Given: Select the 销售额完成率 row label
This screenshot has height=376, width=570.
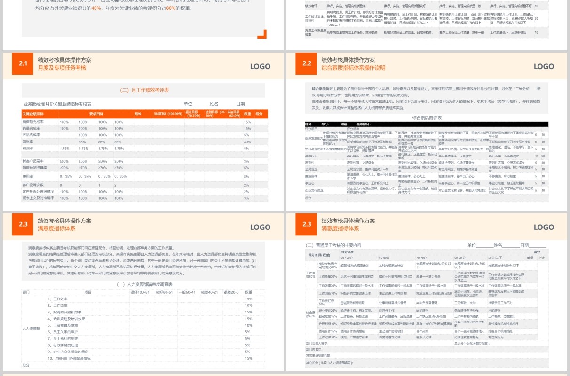Looking at the screenshot, I should click(33, 122).
